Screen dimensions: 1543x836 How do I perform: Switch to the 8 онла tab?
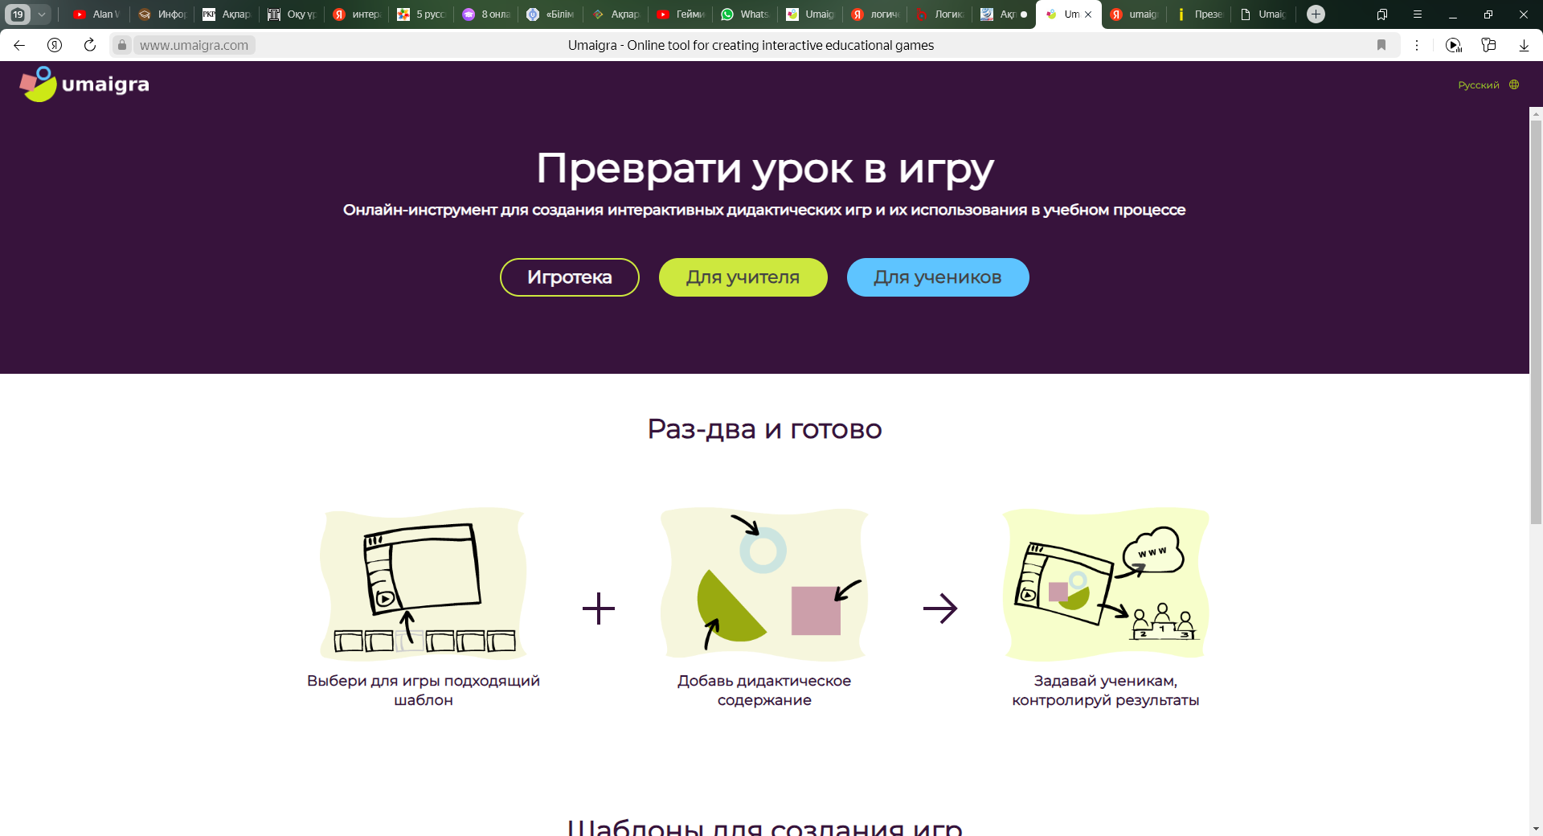(487, 14)
